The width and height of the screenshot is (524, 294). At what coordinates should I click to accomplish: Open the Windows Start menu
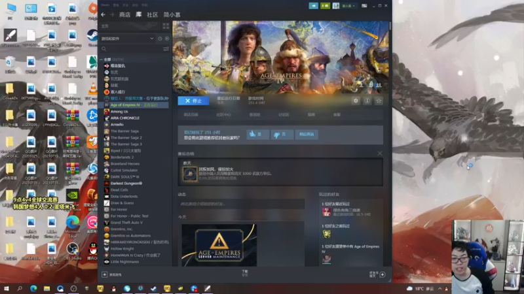pos(7,288)
